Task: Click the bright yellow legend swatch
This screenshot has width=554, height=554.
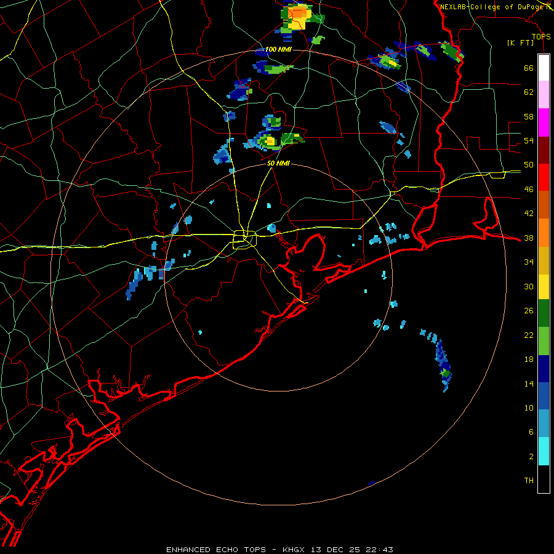Action: pos(544,287)
